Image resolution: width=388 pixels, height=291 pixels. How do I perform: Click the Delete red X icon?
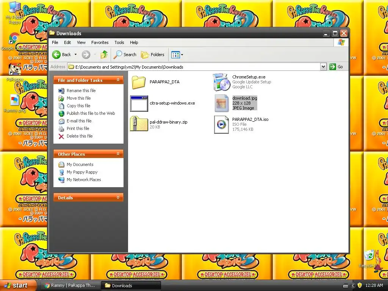click(61, 136)
